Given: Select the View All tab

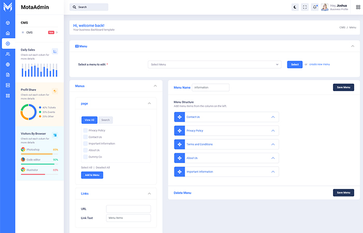Looking at the screenshot, I should tap(89, 120).
